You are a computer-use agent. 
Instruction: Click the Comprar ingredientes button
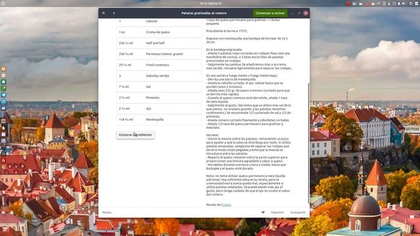tap(135, 135)
